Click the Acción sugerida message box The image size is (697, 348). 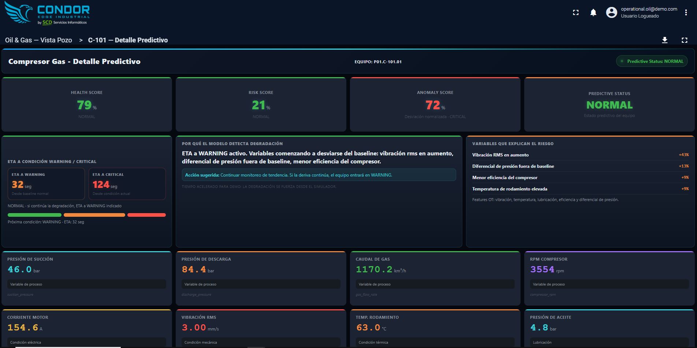click(x=319, y=175)
